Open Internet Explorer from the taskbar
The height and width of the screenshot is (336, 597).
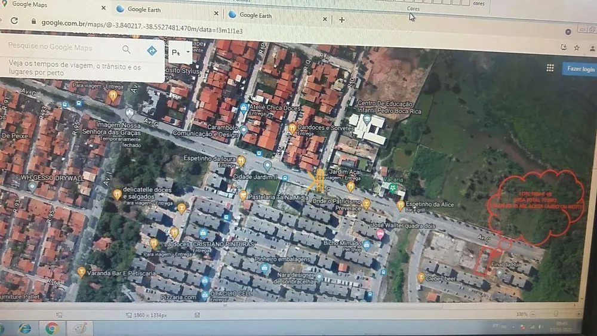[24, 328]
